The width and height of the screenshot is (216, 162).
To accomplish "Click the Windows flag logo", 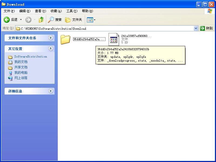I will point(210,11).
